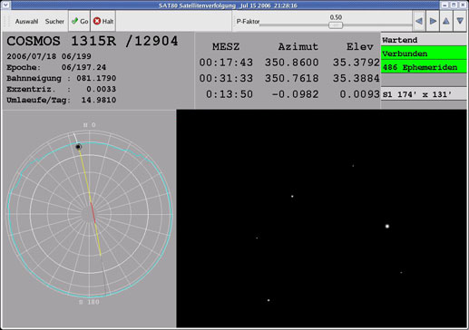The width and height of the screenshot is (469, 330).
Task: Minimize the SAT80 window
Action: (x=445, y=5)
